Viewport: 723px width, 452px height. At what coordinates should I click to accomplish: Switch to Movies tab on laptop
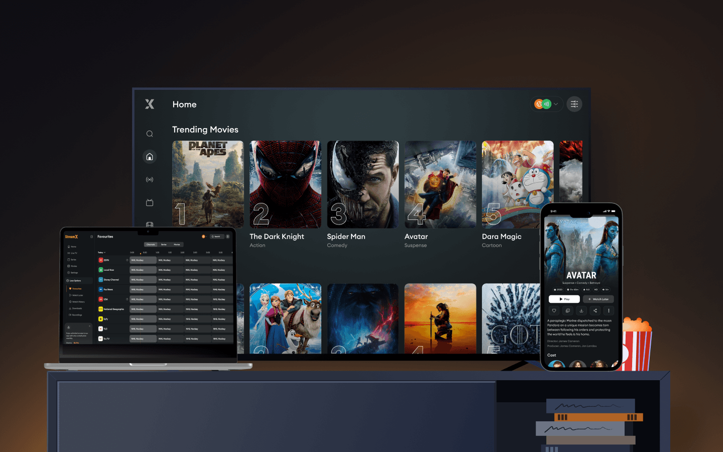point(177,245)
